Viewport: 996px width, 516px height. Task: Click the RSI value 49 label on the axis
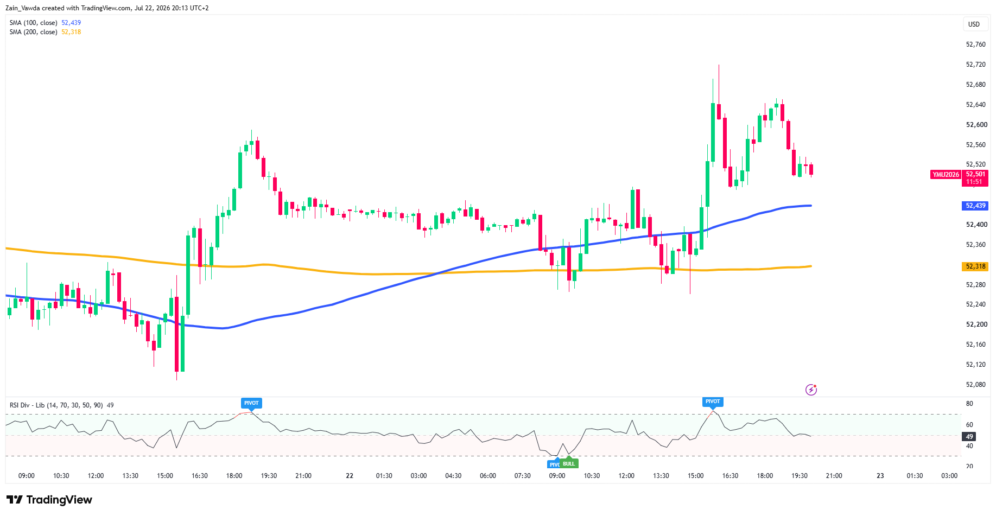tap(969, 436)
